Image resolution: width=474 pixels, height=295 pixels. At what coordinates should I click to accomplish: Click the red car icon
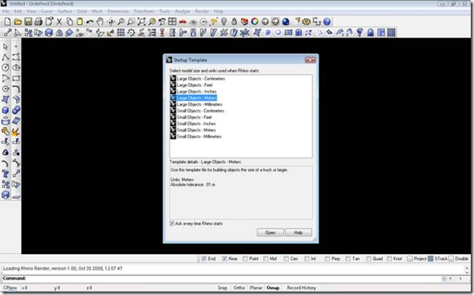tap(183, 22)
